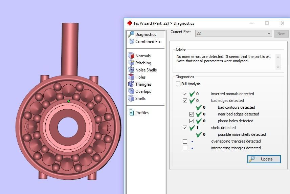Open the Triangles page label
The image size is (290, 194).
(x=143, y=84)
